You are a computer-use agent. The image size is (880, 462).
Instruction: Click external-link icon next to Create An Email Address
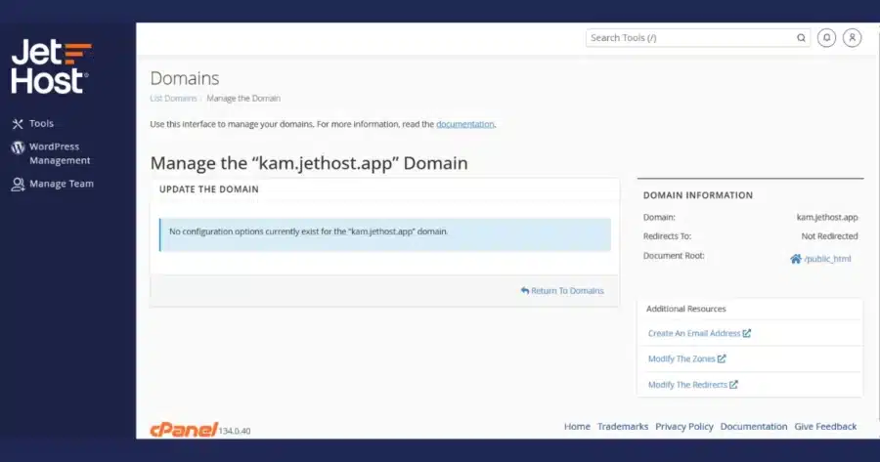pyautogui.click(x=746, y=332)
